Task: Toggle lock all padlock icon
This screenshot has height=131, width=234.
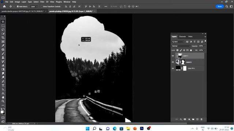Action: tap(191, 50)
